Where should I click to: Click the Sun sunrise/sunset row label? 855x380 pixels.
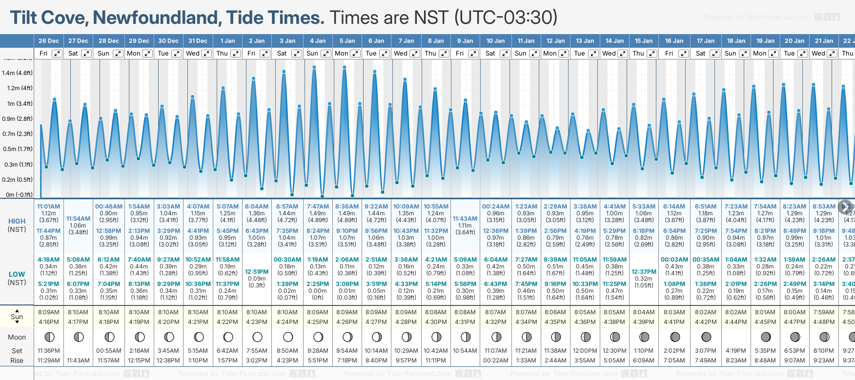pos(17,317)
